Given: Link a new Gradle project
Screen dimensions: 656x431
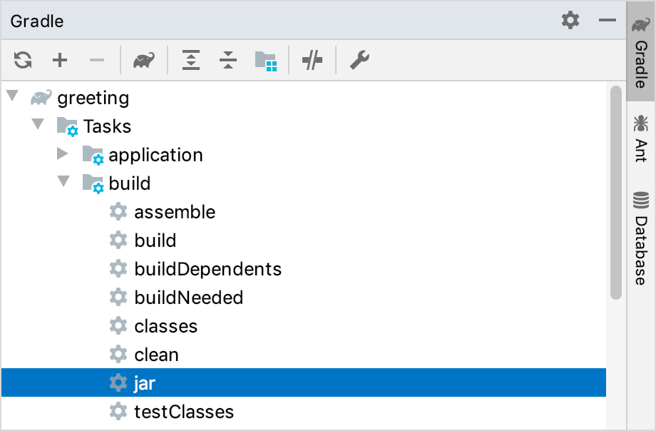Looking at the screenshot, I should tap(60, 60).
